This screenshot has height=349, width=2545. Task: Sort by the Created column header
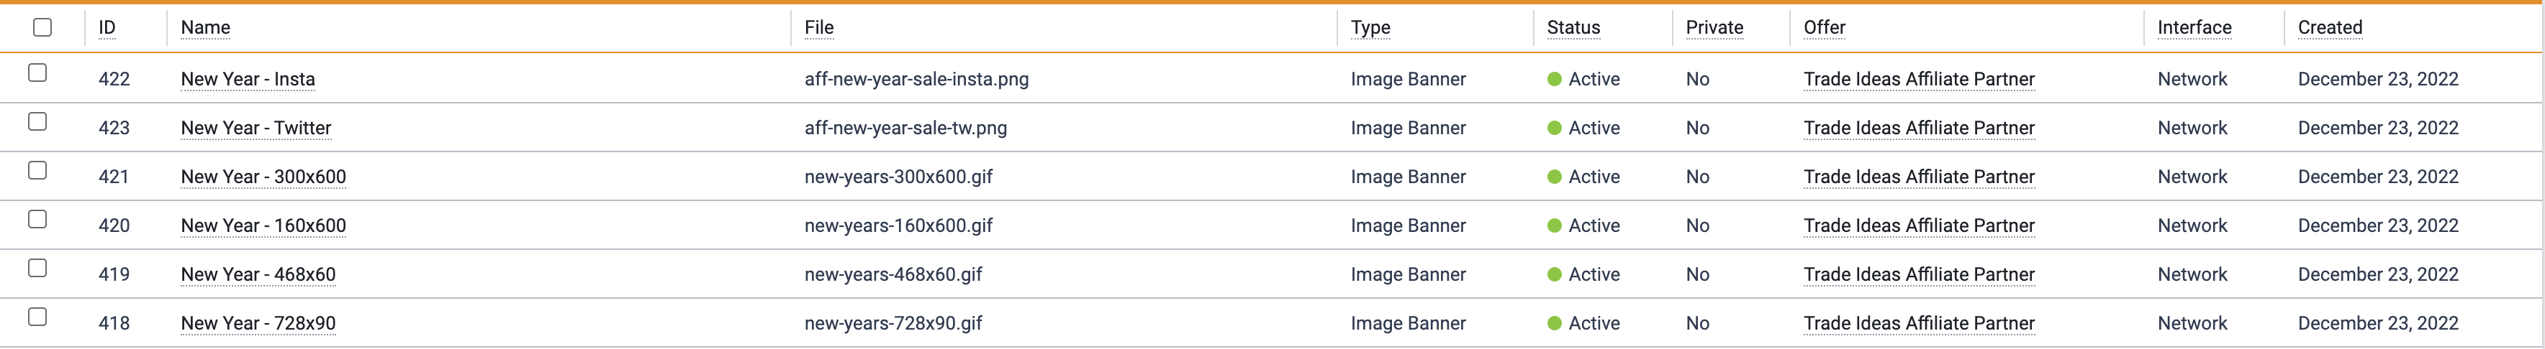2330,27
